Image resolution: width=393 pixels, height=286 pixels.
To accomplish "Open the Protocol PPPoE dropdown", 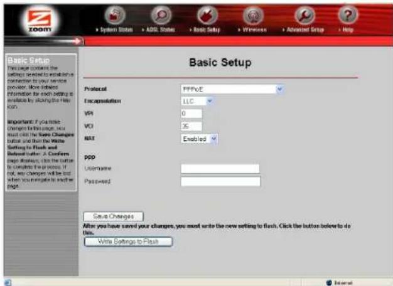I will pyautogui.click(x=232, y=89).
